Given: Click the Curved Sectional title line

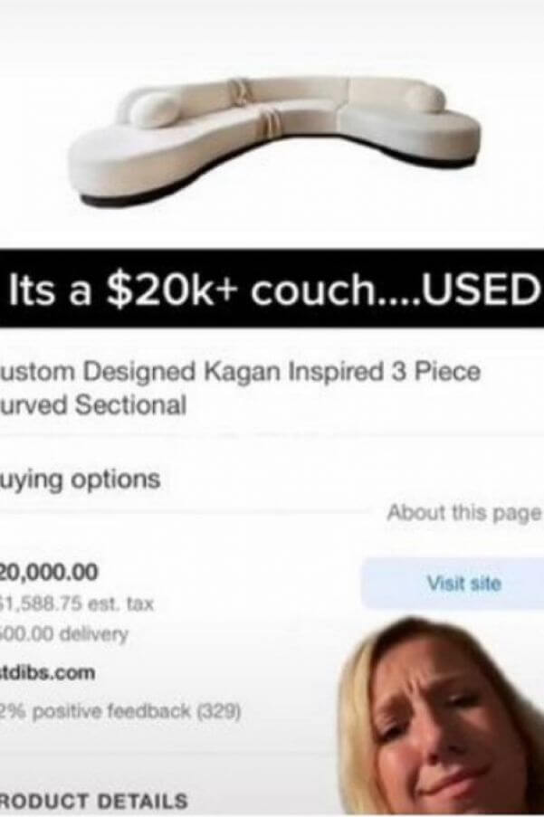Looking at the screenshot, I should click(93, 404).
